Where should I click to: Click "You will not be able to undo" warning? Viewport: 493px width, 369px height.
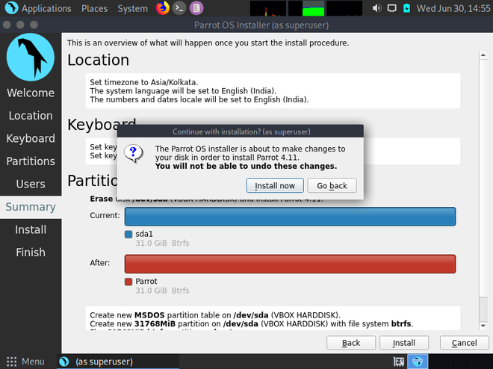click(x=246, y=167)
